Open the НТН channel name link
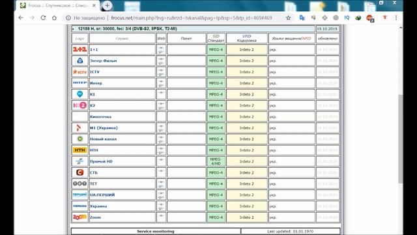The height and width of the screenshot is (235, 417). pyautogui.click(x=94, y=150)
